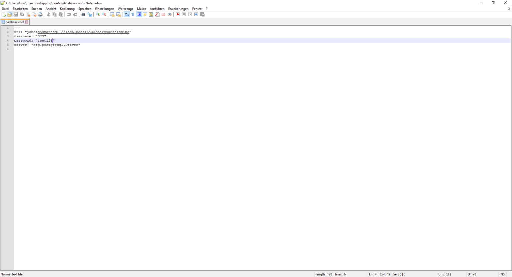The height and width of the screenshot is (277, 512).
Task: Toggle word wrap in the toolbar
Action: tap(127, 15)
